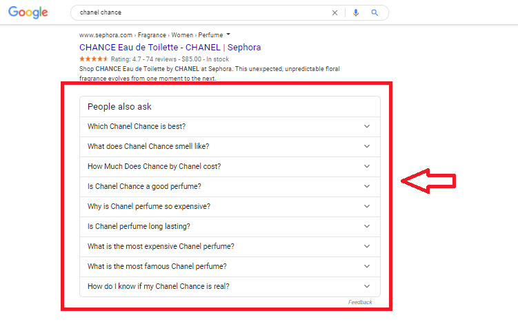This screenshot has height=322, width=518.
Task: Open 'CHANCE Eau de Toilette - CHANEL | Sephora' result
Action: [170, 48]
